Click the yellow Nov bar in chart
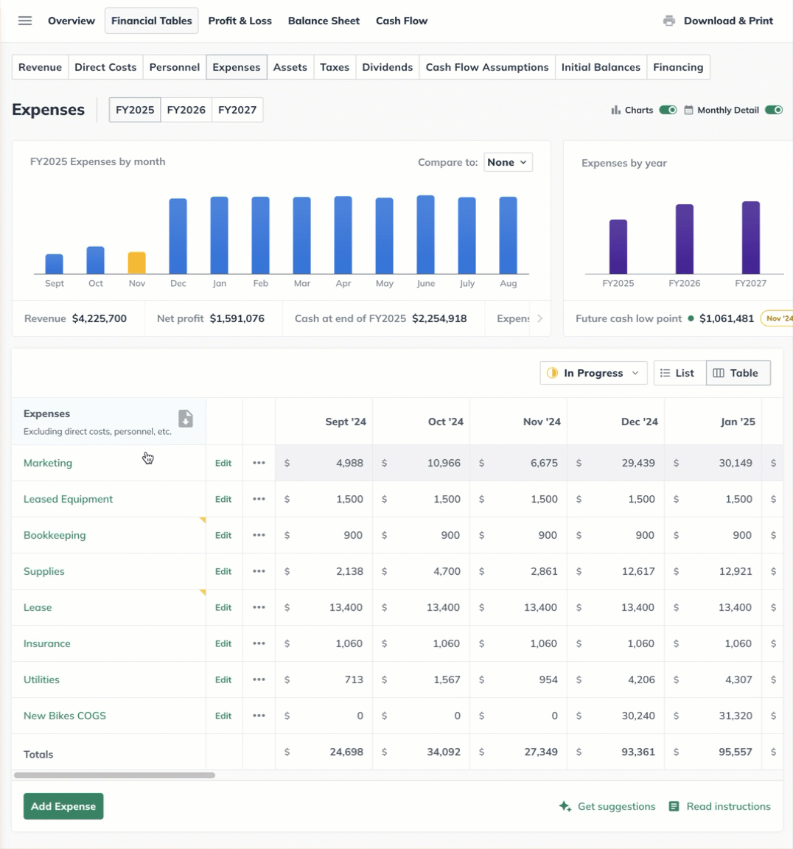 [136, 263]
